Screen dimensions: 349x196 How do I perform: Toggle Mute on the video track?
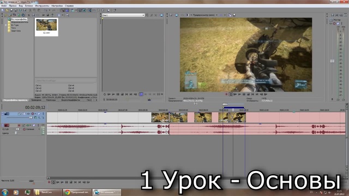[x=39, y=114]
